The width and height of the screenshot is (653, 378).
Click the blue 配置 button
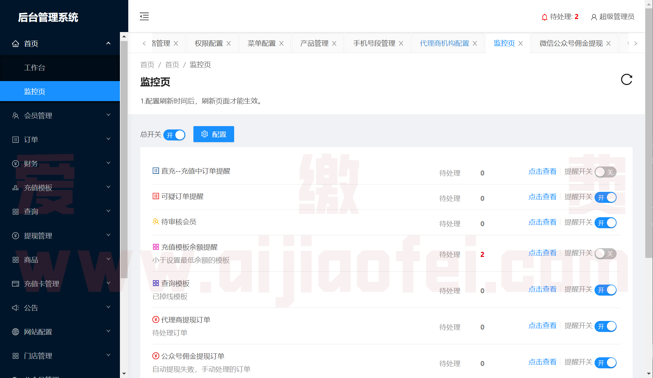tap(214, 134)
